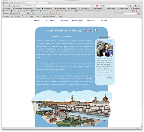Image resolution: width=144 pixels, height=132 pixels.
Task: Open the CSS developer menu
Action: click(x=20, y=11)
